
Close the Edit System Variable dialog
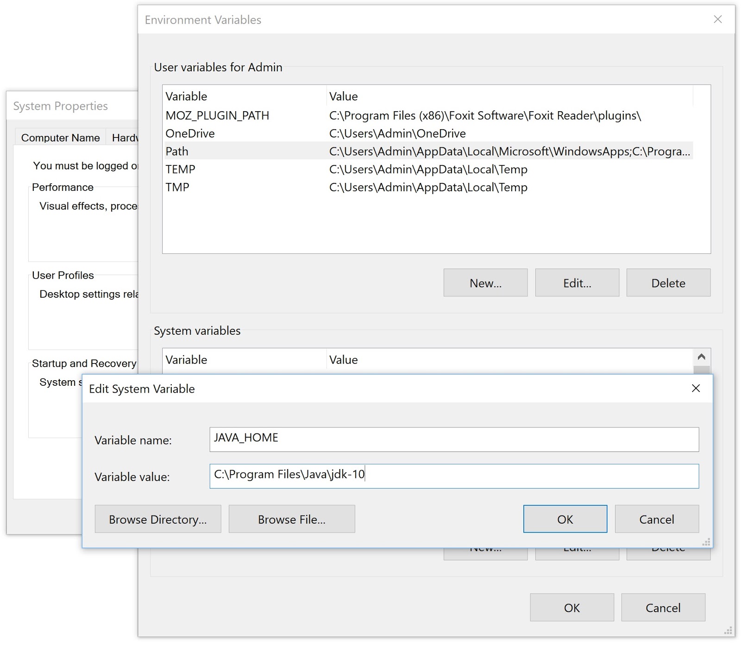click(x=696, y=389)
